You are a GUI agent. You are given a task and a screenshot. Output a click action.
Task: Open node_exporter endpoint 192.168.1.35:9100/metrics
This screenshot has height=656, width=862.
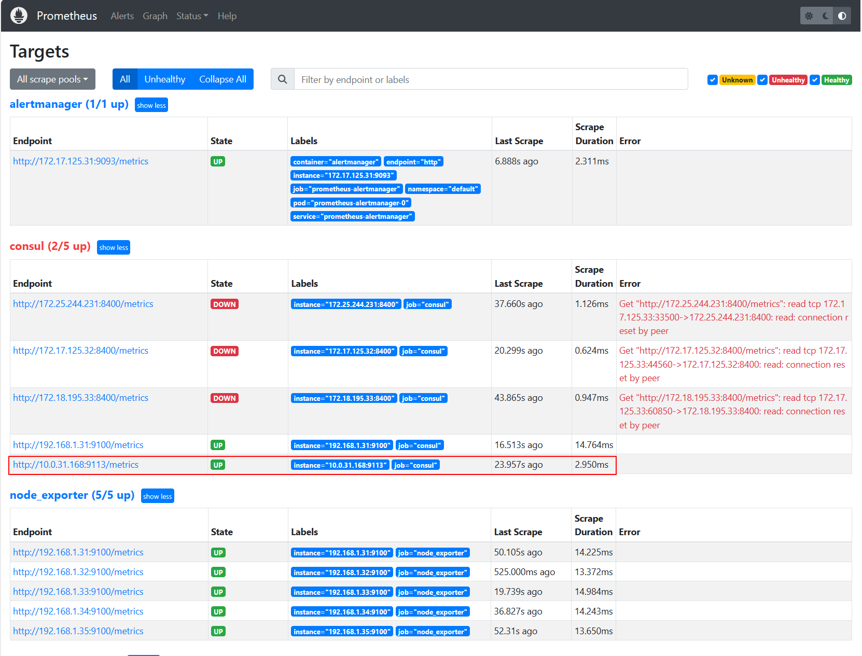pos(78,631)
